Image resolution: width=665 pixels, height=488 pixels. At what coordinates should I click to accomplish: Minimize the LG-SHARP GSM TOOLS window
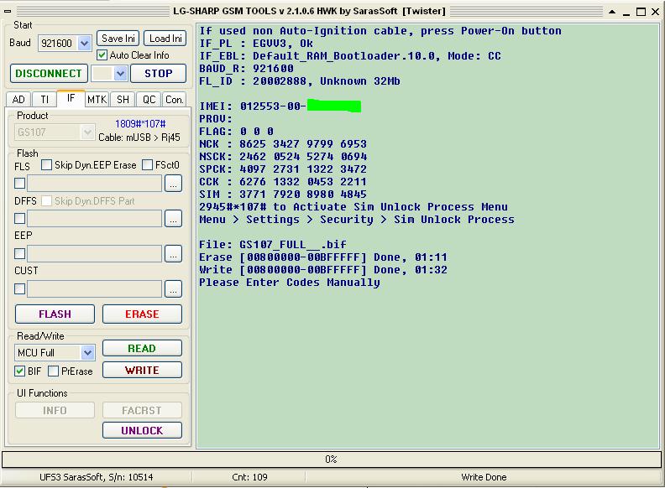[x=626, y=13]
